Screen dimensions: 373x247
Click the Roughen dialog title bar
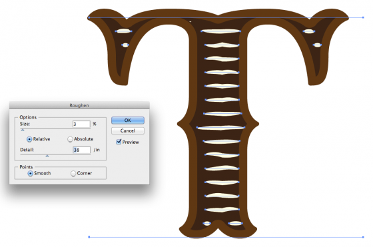tap(79, 105)
